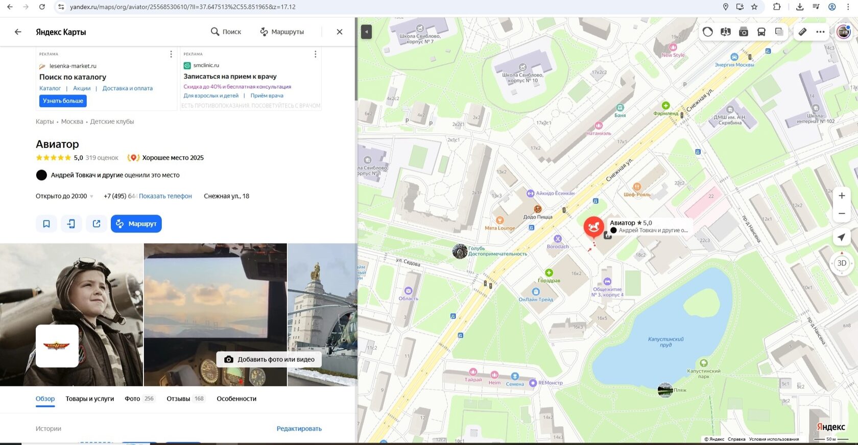This screenshot has height=445, width=858.
Task: Reload the page in the browser
Action: (42, 7)
